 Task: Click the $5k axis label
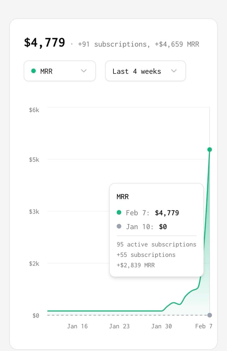pos(34,160)
